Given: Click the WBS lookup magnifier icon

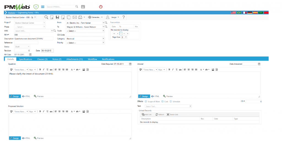Looking at the screenshot, I should pos(55,31).
